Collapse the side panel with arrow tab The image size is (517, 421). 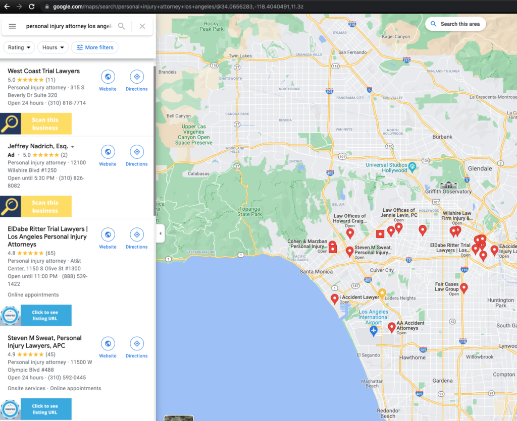[x=160, y=233]
